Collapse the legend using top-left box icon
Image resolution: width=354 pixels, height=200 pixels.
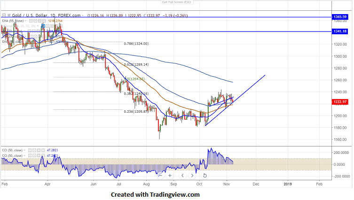(4, 15)
